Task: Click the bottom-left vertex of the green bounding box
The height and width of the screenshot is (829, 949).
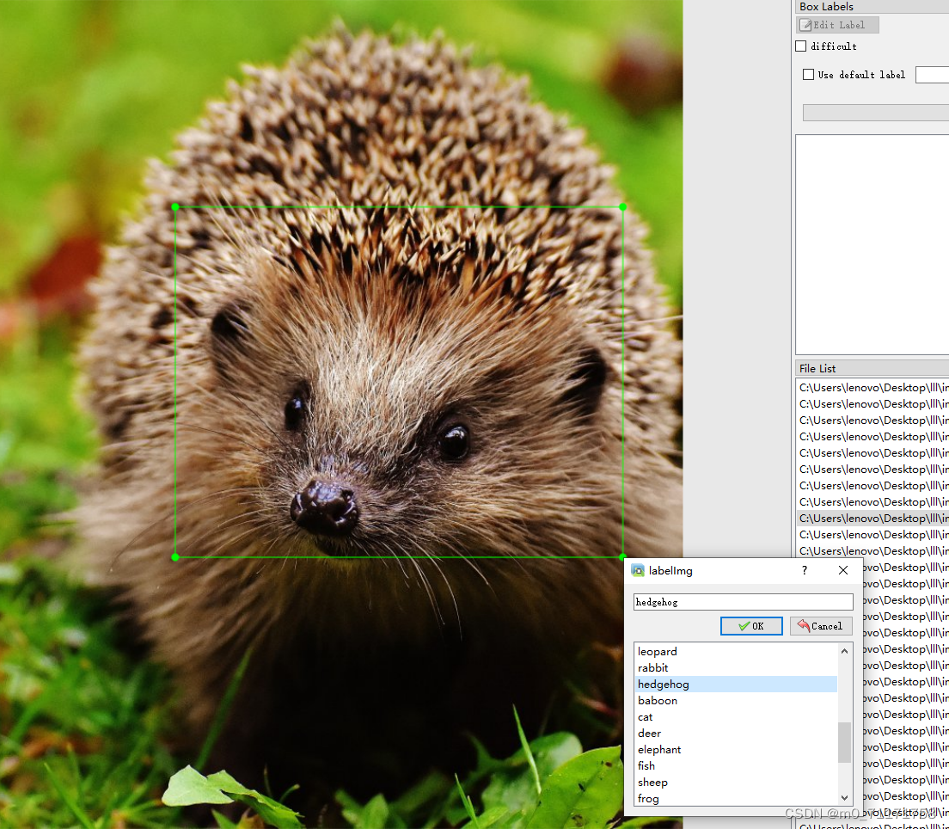Action: click(175, 557)
